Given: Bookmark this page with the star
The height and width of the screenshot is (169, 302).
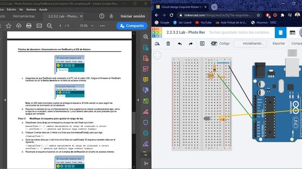Looking at the screenshot, I should point(258,15).
